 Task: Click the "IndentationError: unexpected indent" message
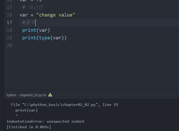coord(45,121)
